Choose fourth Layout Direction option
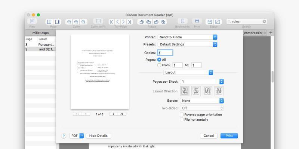 [x=219, y=91]
